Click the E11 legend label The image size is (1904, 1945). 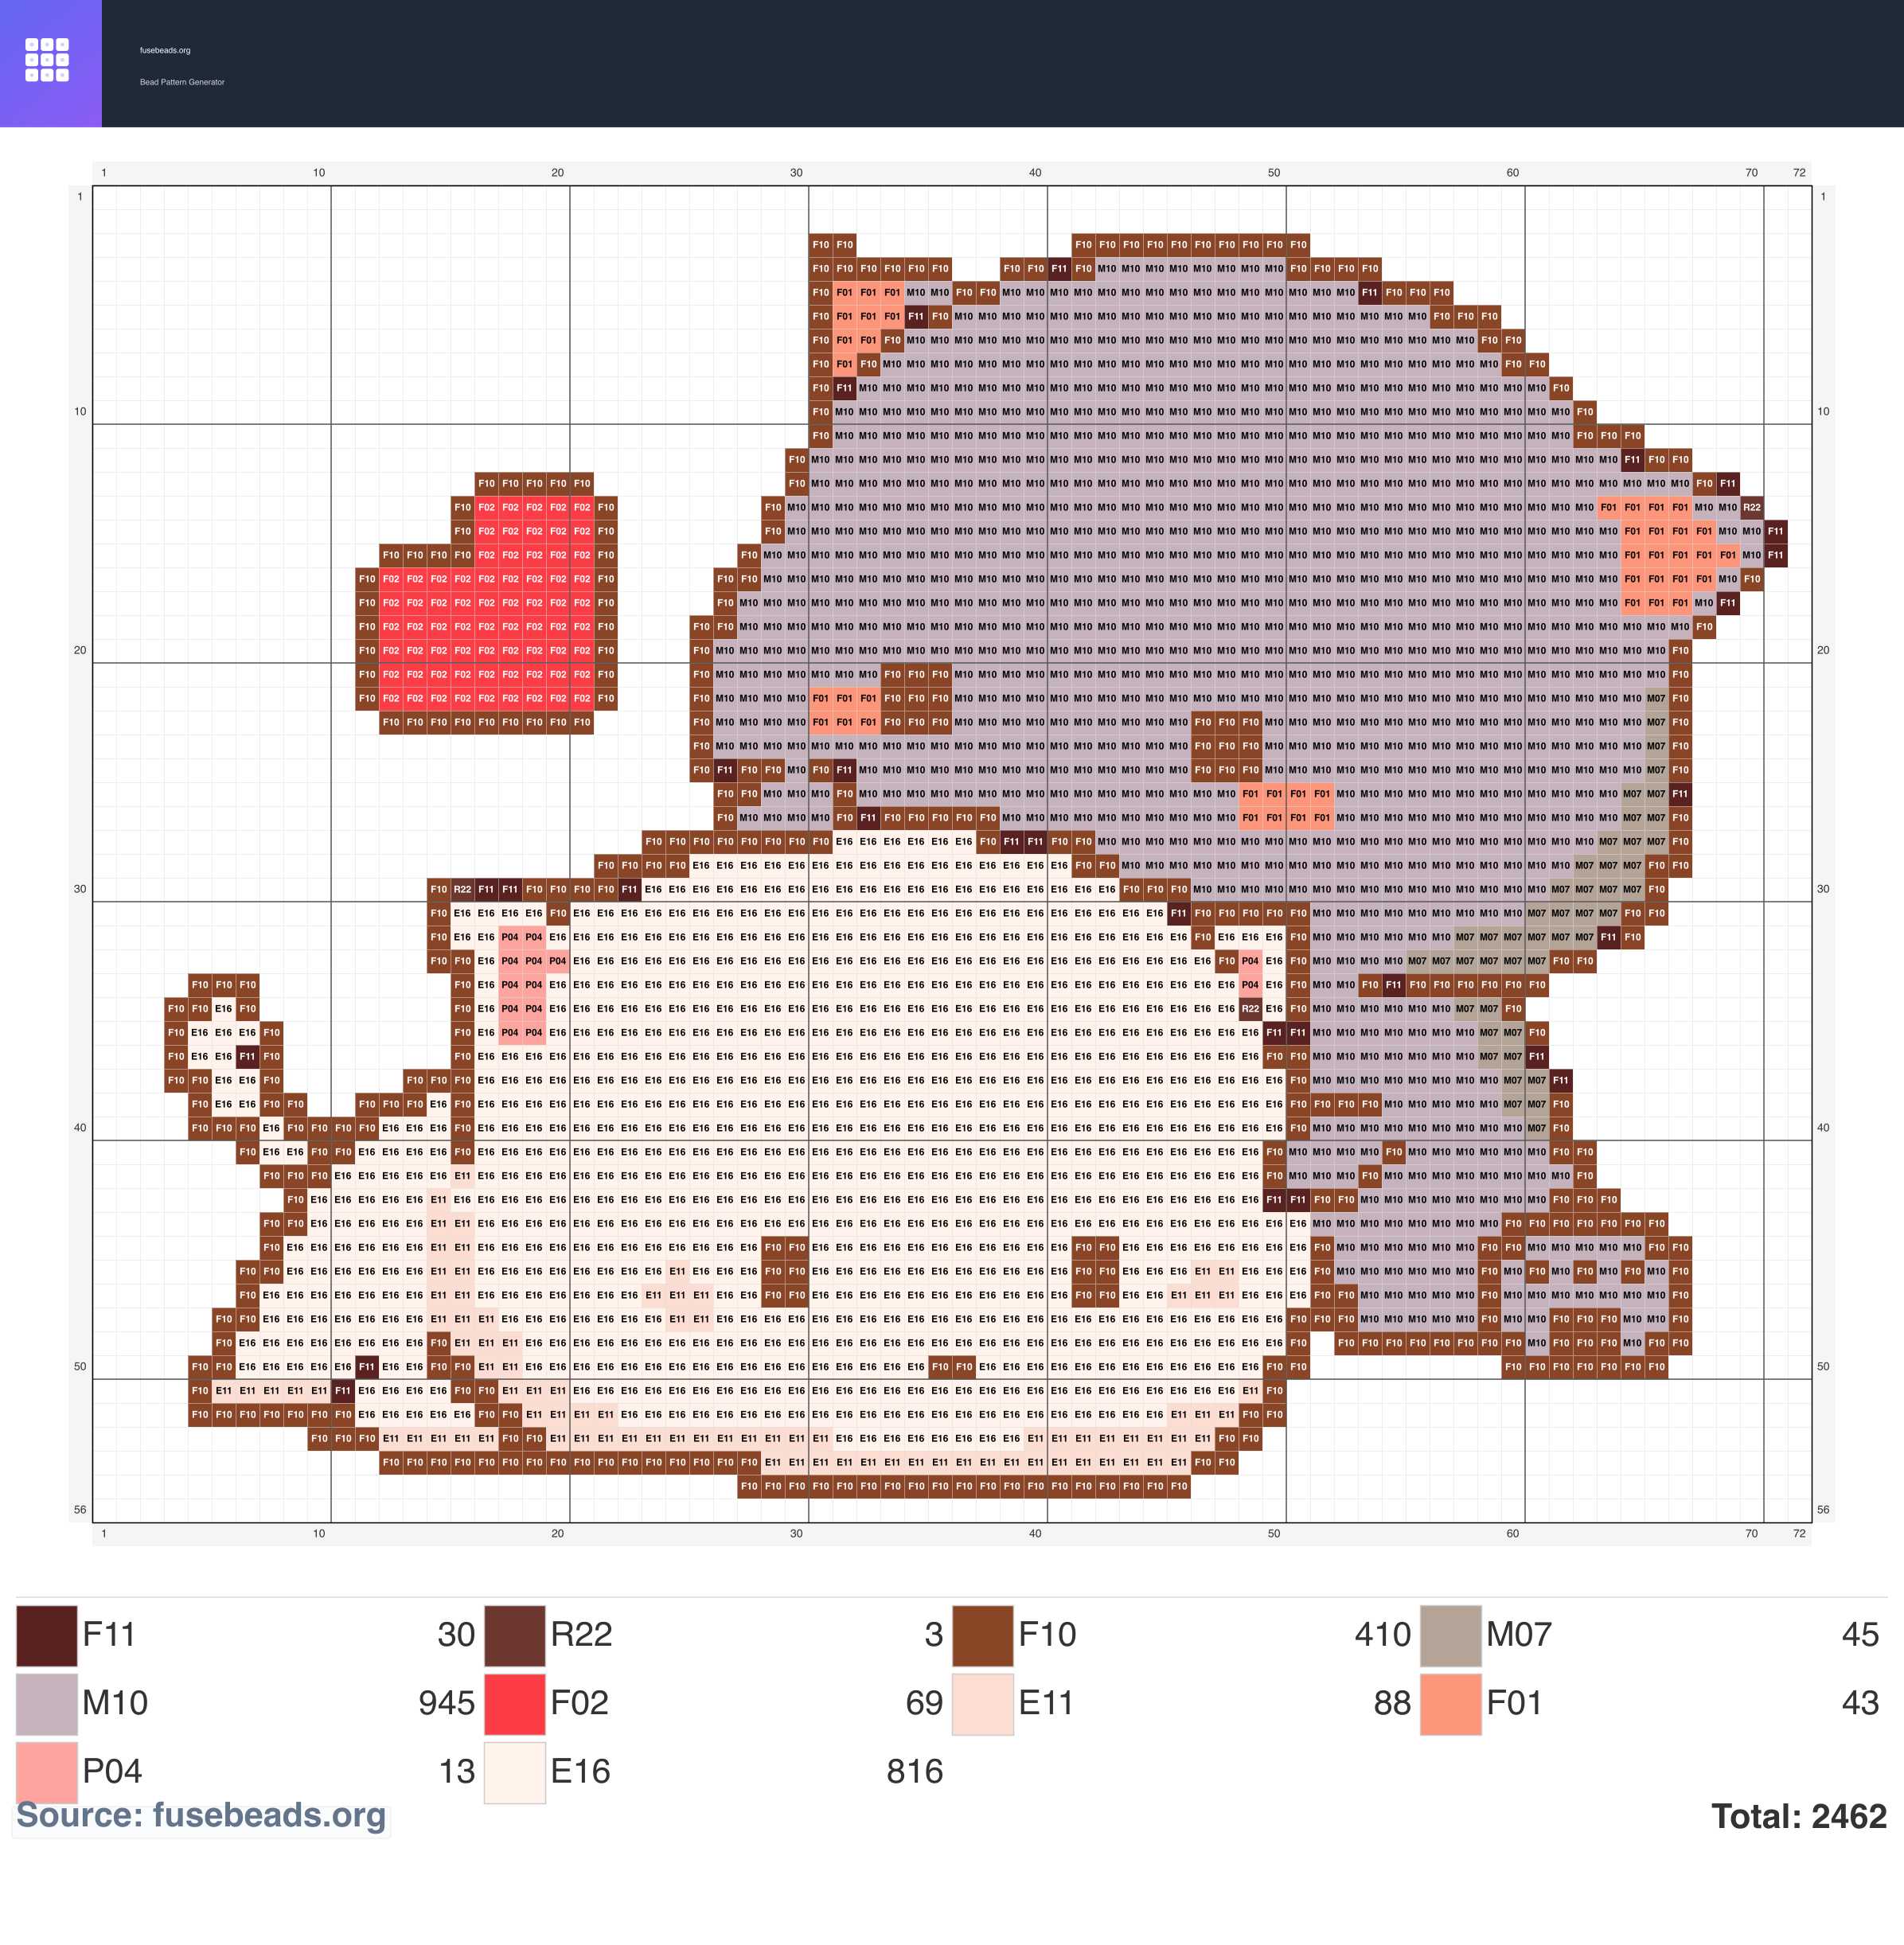coord(1046,1703)
